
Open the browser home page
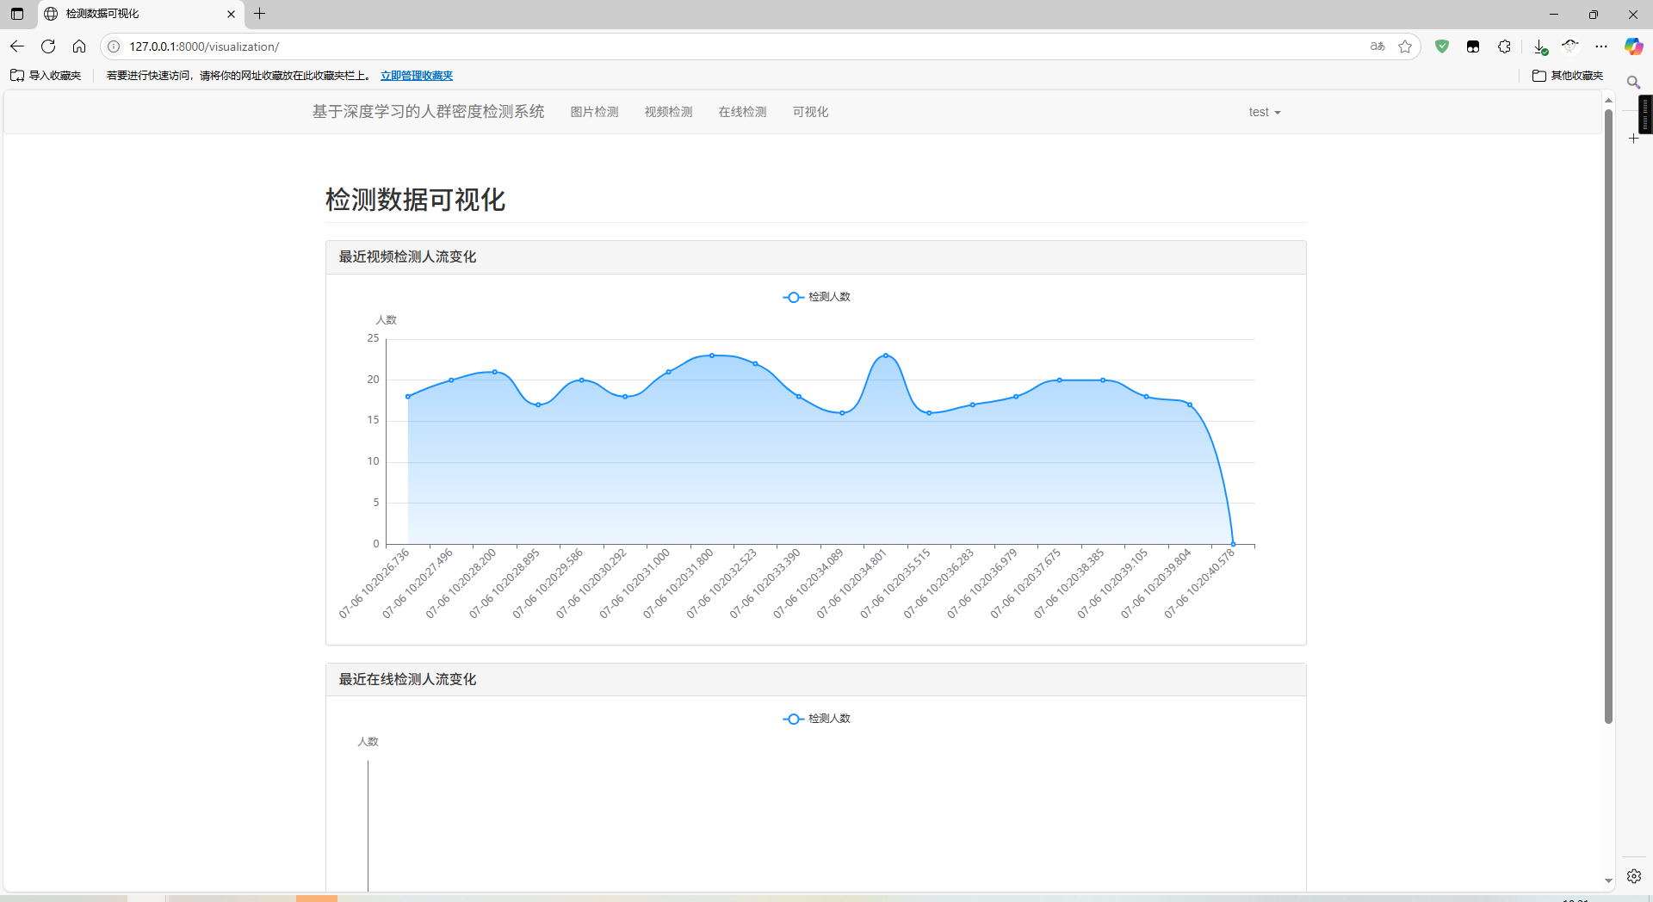79,46
